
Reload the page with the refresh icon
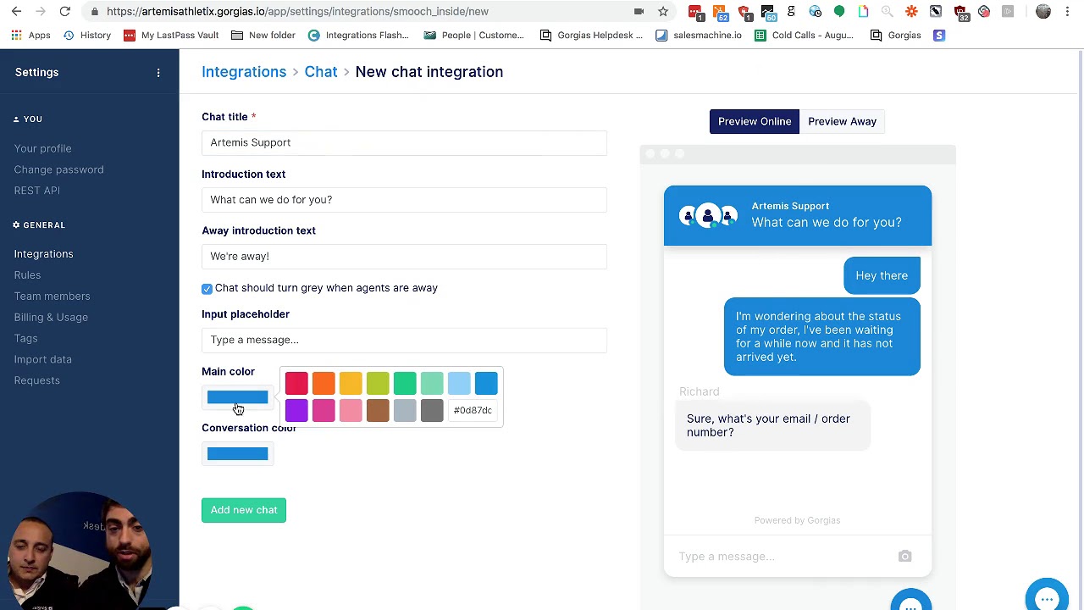(65, 11)
